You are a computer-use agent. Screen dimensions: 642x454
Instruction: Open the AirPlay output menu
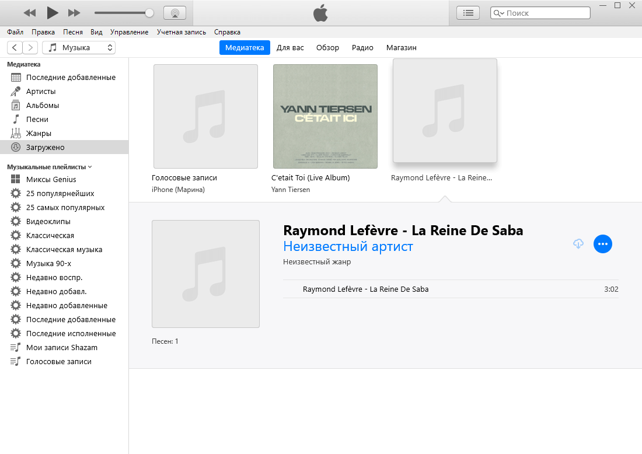click(x=175, y=12)
